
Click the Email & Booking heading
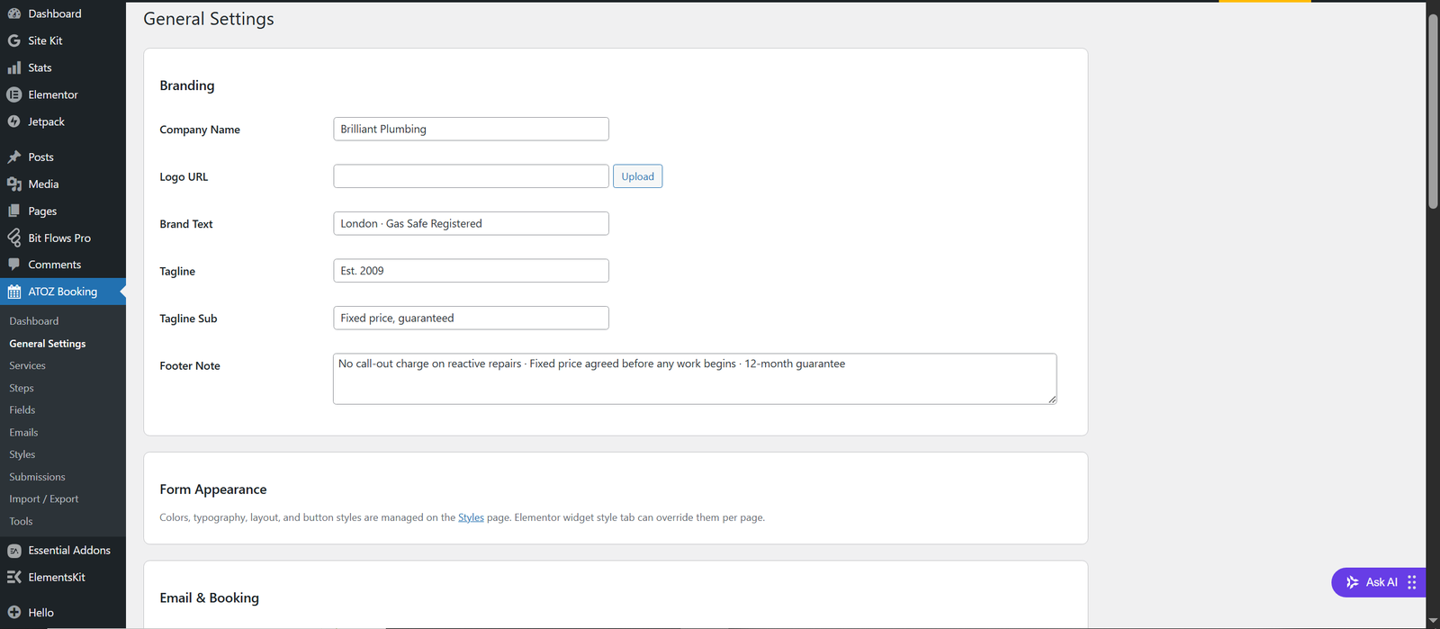point(210,598)
